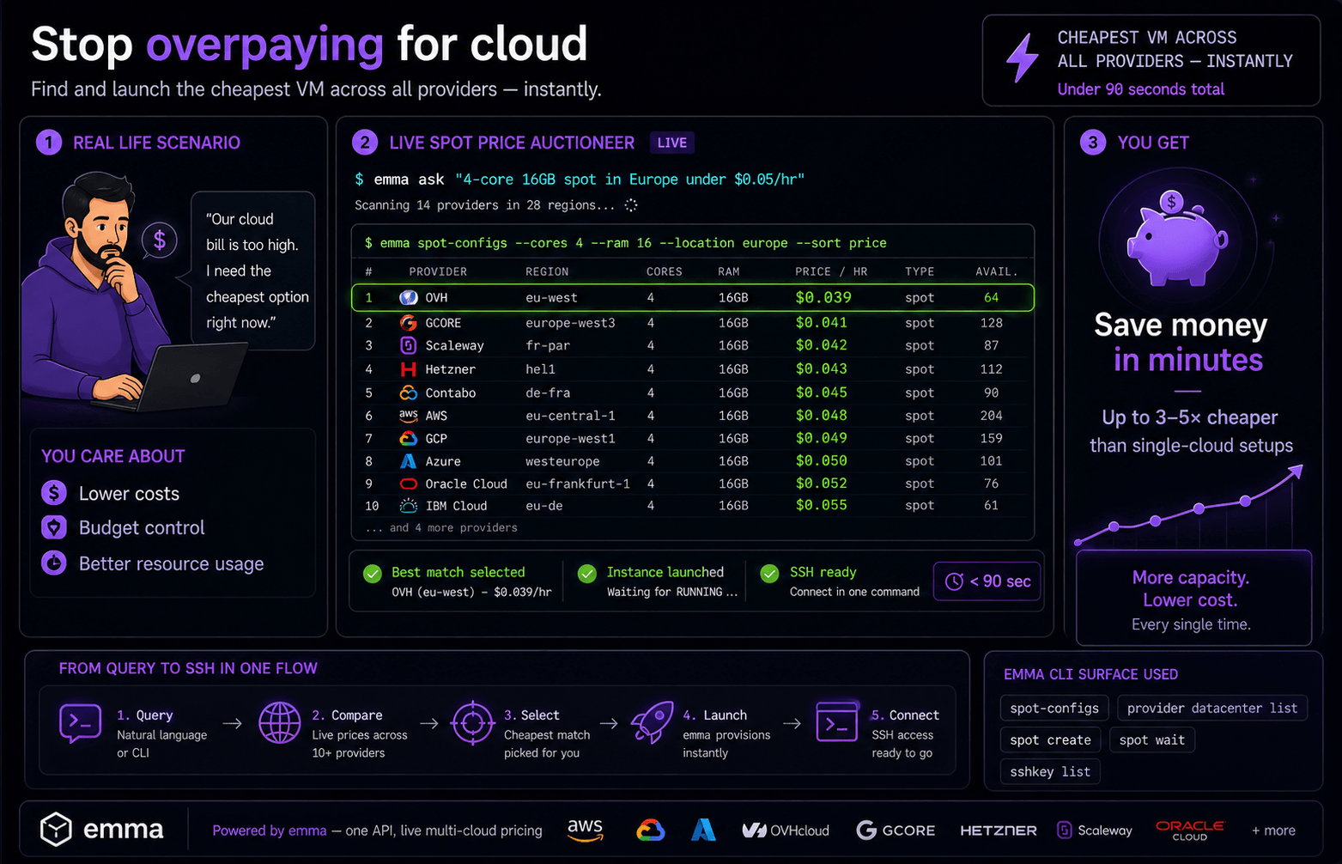Click the "Up to 3–5× cheaper" text
The image size is (1342, 864).
click(x=1190, y=417)
